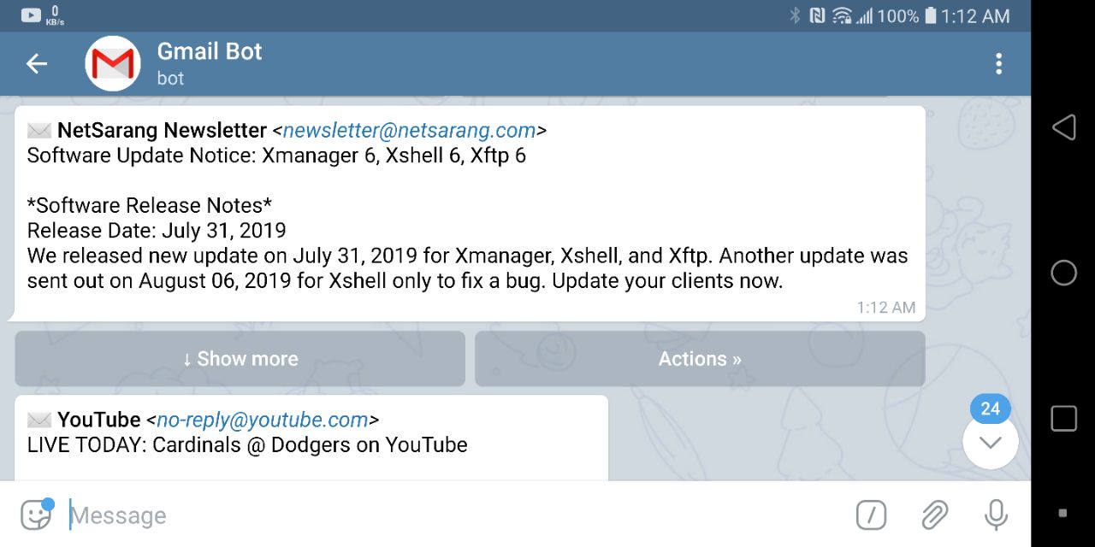Tap the Wi-Fi status icon
Screen dimensions: 1095x547
tap(842, 15)
